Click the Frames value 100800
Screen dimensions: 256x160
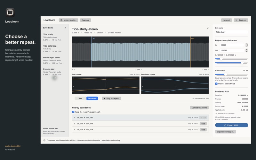pyautogui.click(x=245, y=99)
